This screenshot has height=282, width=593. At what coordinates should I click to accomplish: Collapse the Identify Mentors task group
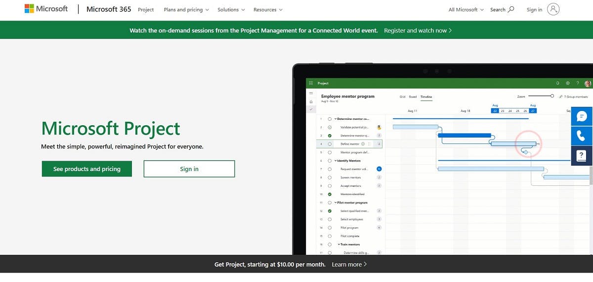335,161
